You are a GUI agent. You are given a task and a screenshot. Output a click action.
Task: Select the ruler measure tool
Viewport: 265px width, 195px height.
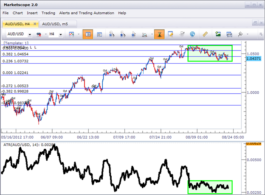pos(205,34)
